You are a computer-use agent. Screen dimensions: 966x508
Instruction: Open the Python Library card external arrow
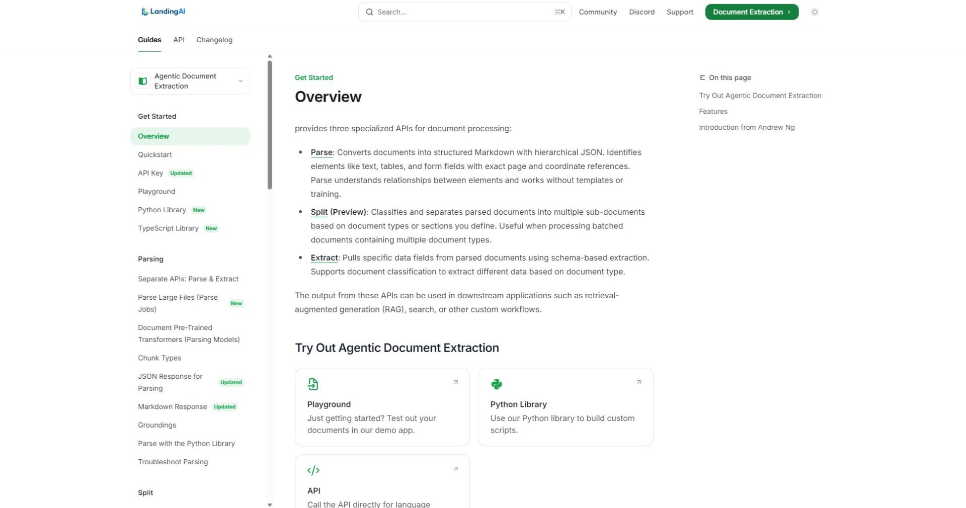tap(639, 382)
